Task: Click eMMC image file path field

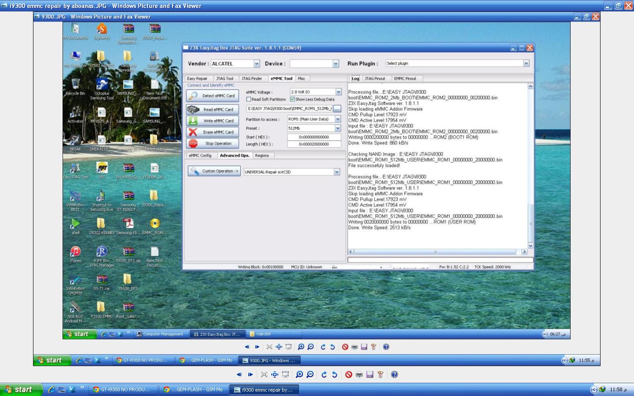Action: pos(289,109)
